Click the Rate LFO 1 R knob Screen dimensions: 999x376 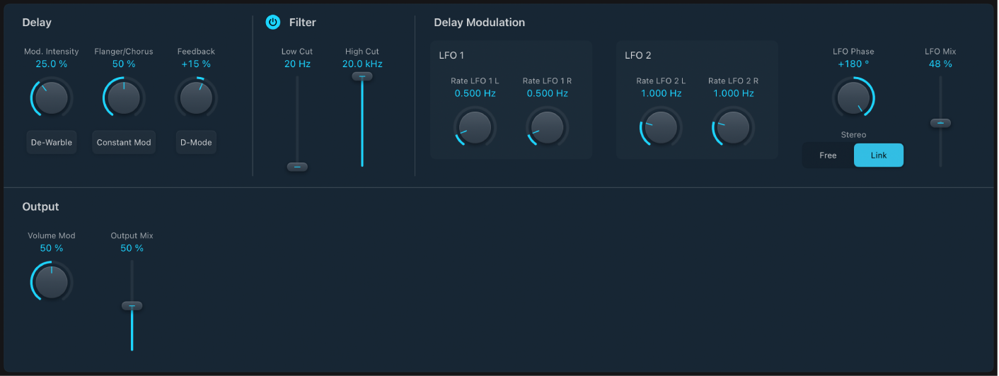click(548, 127)
